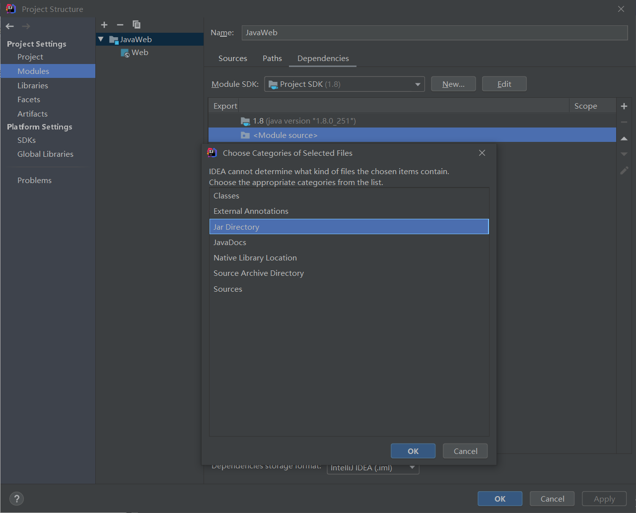Select External Annotations category
Viewport: 636px width, 513px height.
point(349,211)
